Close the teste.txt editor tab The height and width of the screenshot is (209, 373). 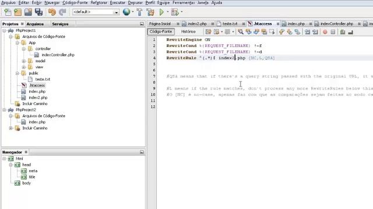pos(244,24)
